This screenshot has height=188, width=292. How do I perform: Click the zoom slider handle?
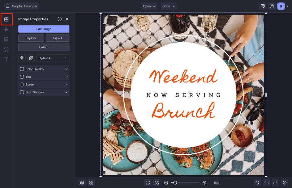pos(175,183)
